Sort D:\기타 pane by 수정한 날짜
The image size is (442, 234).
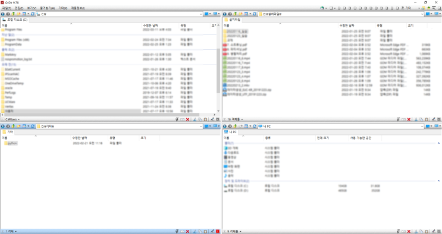pyautogui.click(x=89, y=138)
